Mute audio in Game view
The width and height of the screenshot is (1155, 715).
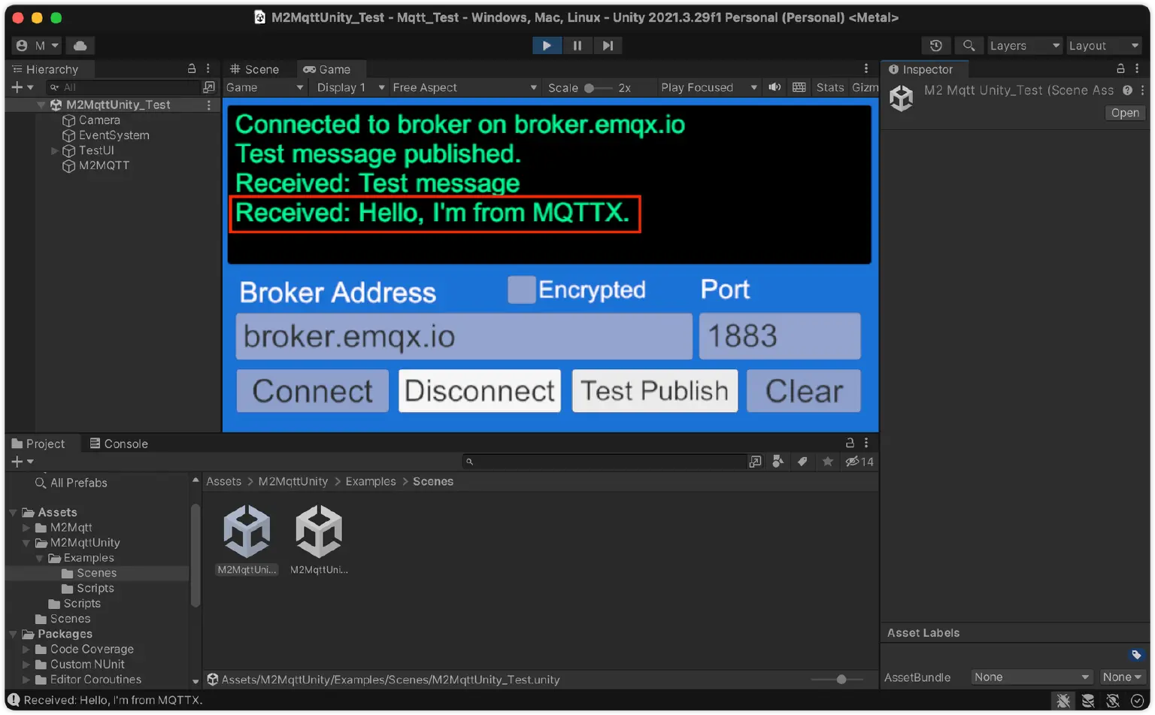point(775,87)
